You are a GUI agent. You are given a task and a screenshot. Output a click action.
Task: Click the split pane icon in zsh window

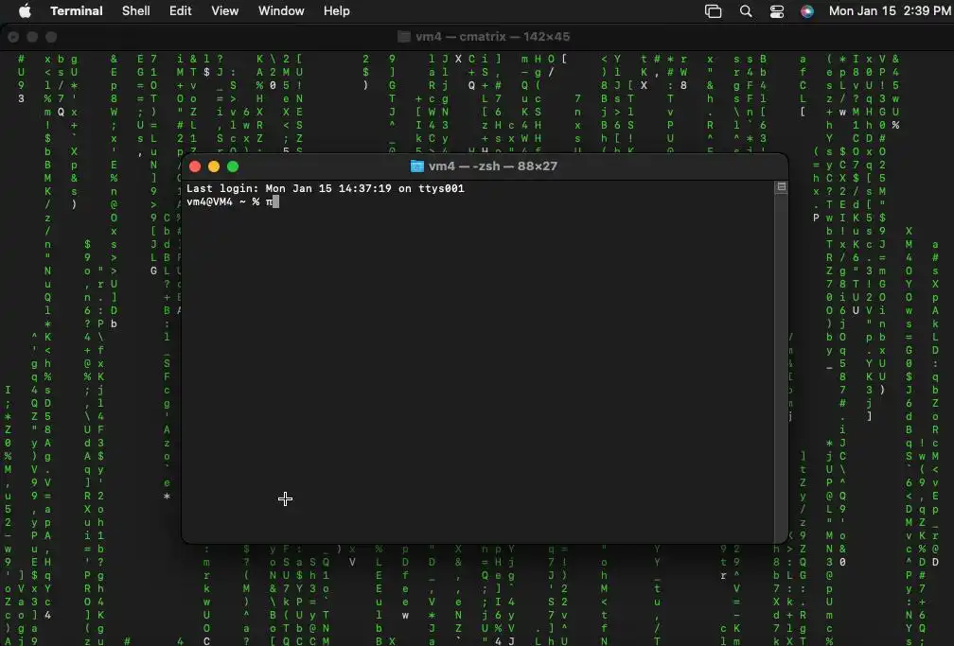pos(781,186)
